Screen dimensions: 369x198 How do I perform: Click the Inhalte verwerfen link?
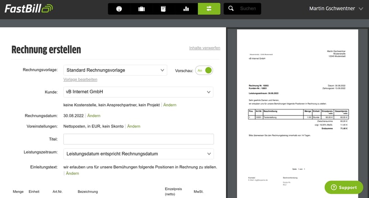pyautogui.click(x=204, y=48)
